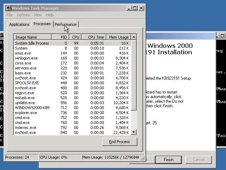Select the smss.exe process

(72, 53)
